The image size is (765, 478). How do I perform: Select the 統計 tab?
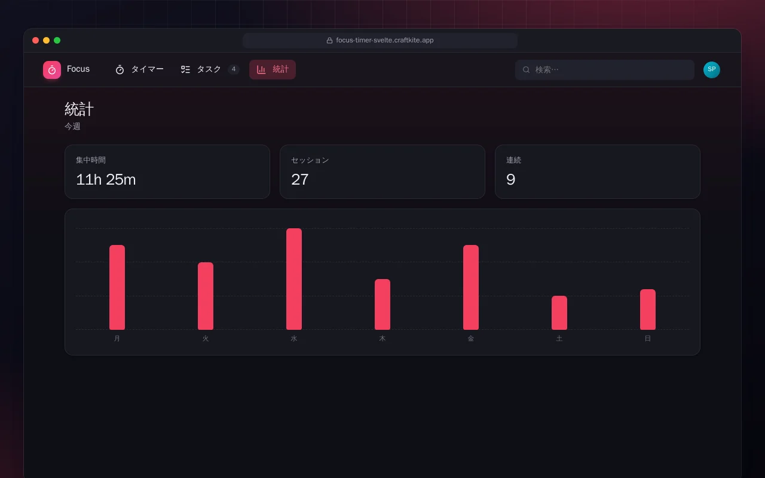click(x=273, y=70)
